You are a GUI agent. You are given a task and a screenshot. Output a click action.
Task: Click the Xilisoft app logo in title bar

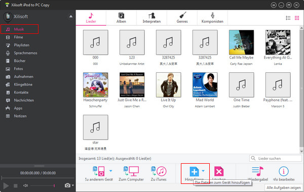pyautogui.click(x=7, y=5)
